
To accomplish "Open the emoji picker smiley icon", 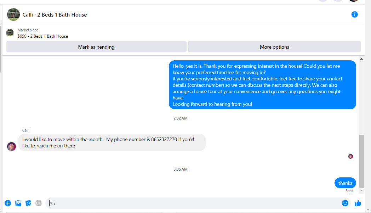I will click(x=345, y=203).
